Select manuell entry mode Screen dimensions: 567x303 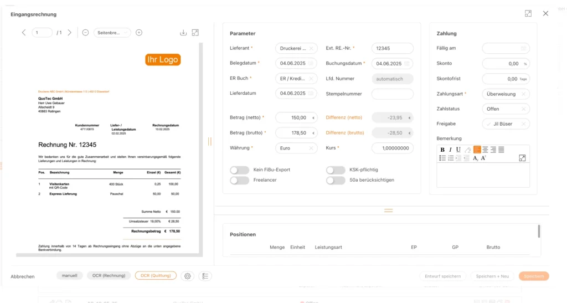click(69, 275)
